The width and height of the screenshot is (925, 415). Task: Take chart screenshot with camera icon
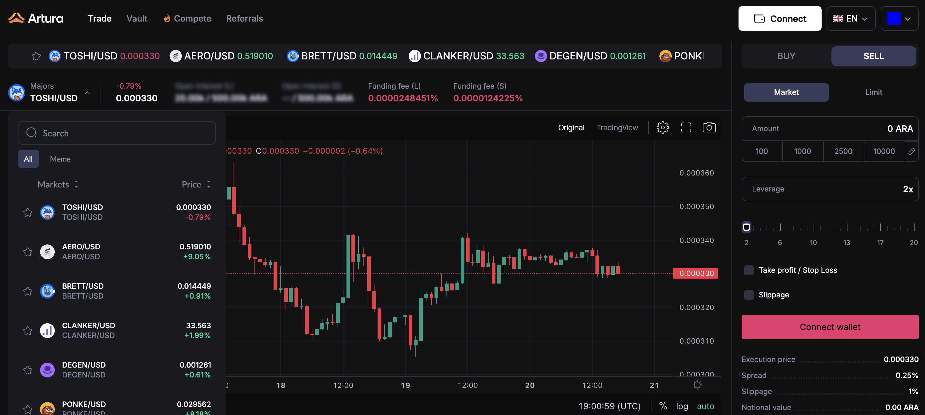[x=709, y=127]
